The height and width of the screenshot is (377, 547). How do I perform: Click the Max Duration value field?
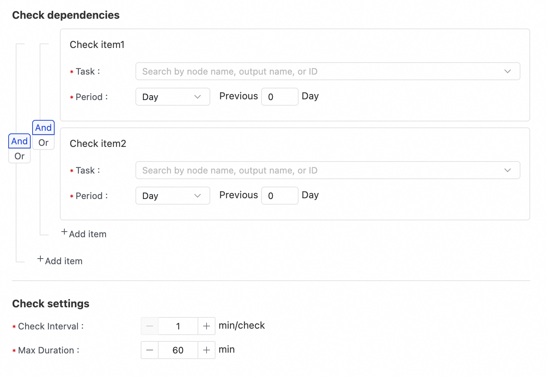point(178,350)
